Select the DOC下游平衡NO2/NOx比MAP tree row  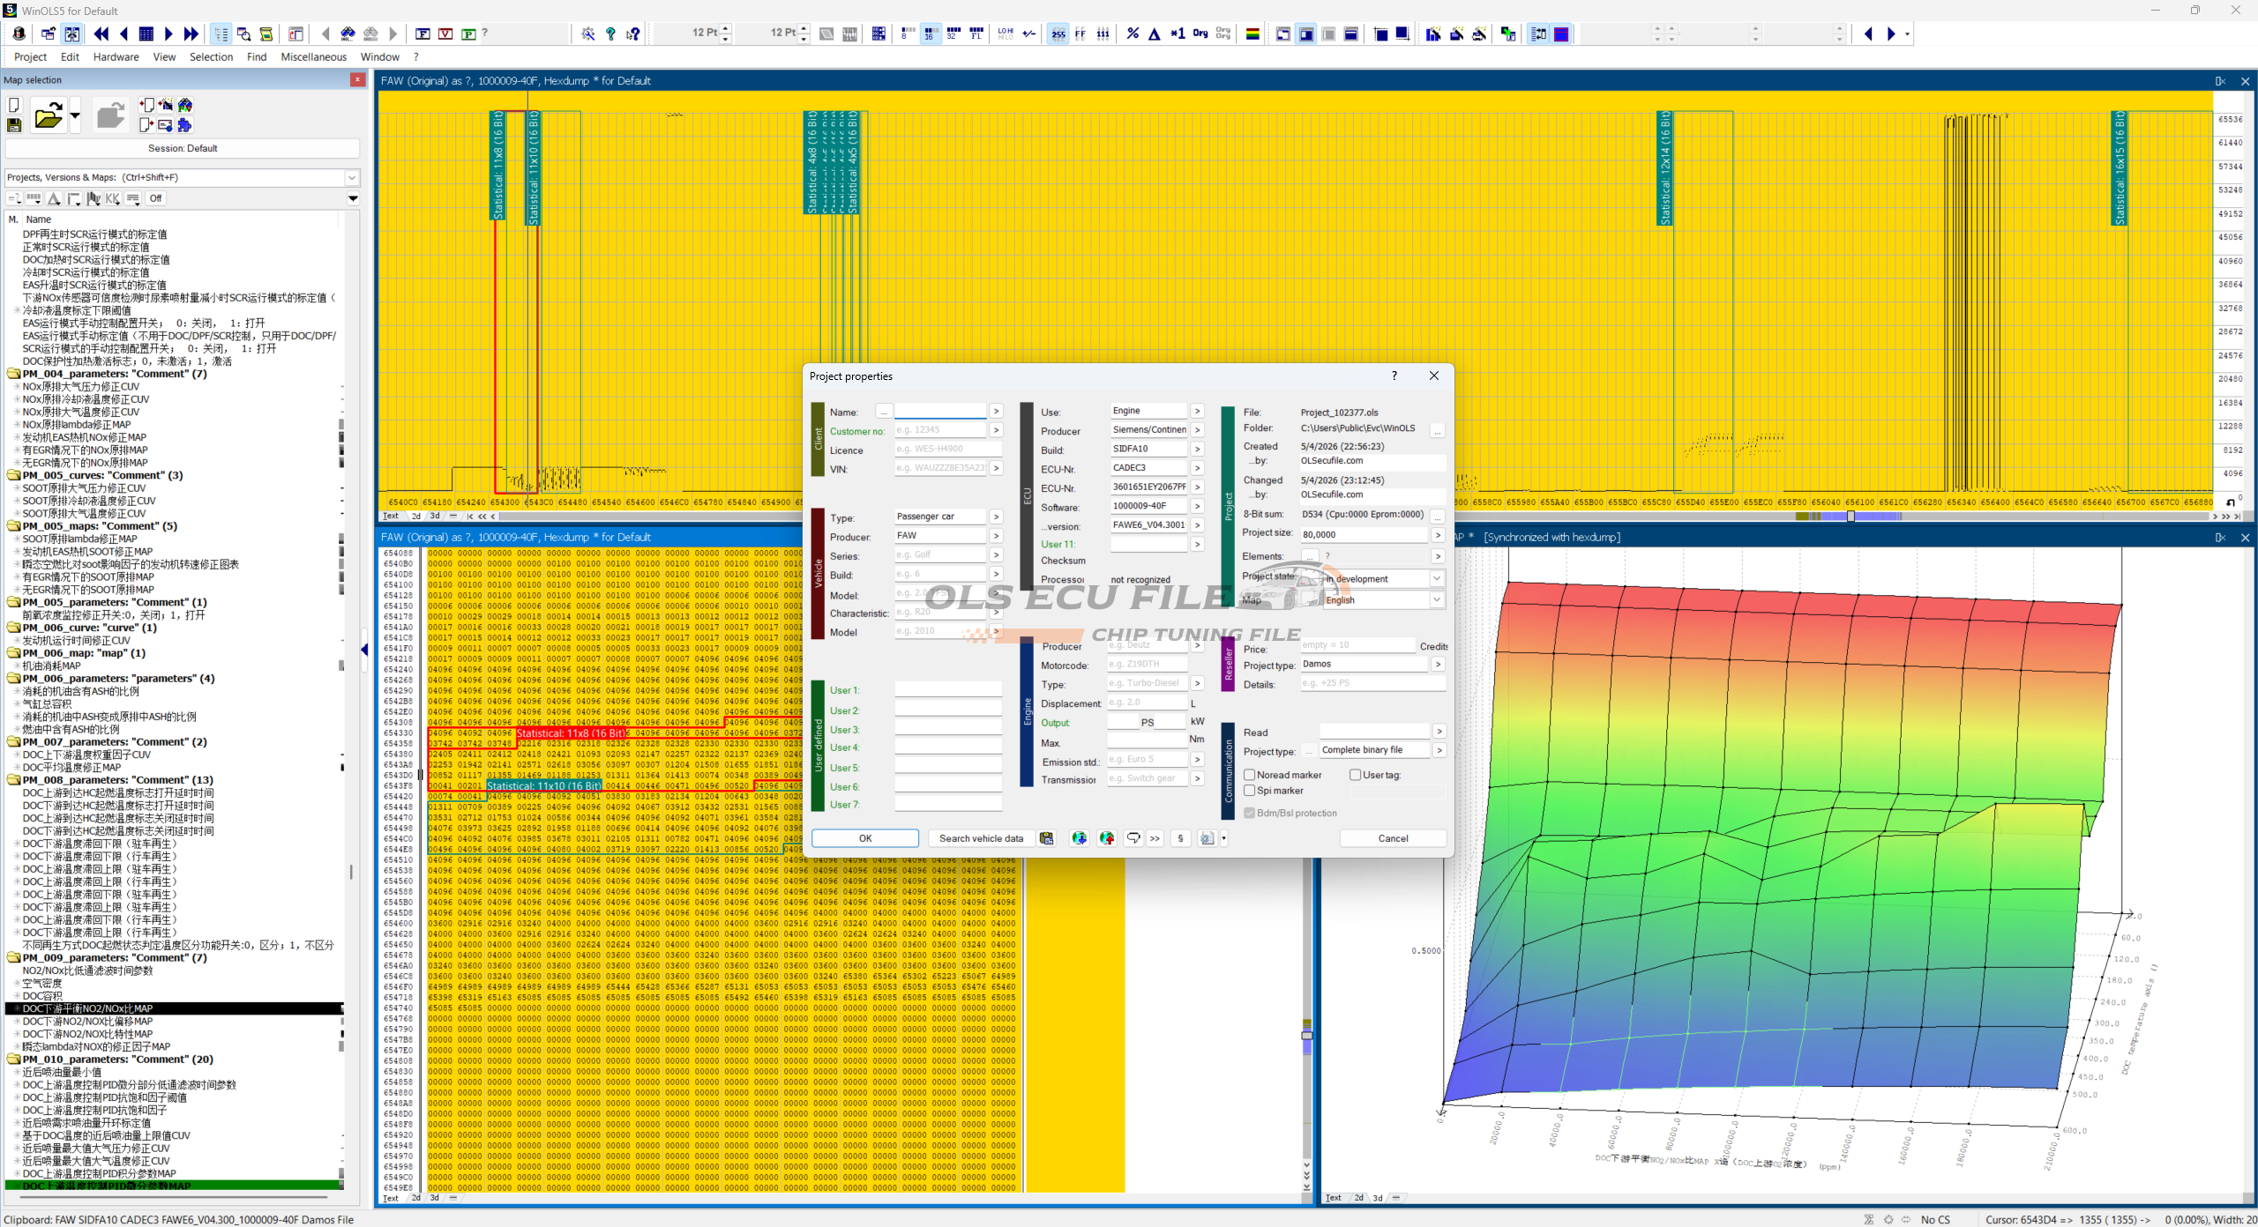pyautogui.click(x=175, y=1008)
